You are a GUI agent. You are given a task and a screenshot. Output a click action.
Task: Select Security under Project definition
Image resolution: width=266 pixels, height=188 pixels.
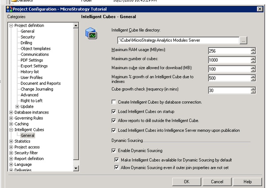pos(27,37)
